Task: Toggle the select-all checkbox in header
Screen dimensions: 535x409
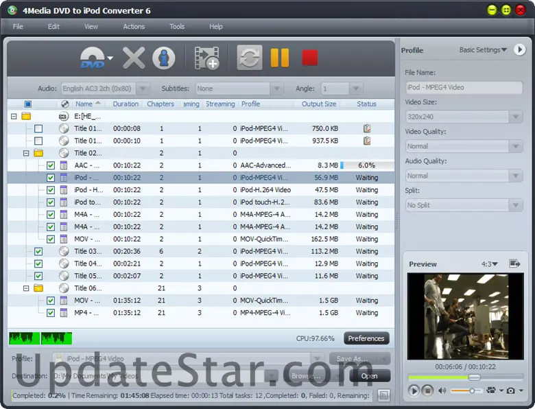Action: pos(28,104)
